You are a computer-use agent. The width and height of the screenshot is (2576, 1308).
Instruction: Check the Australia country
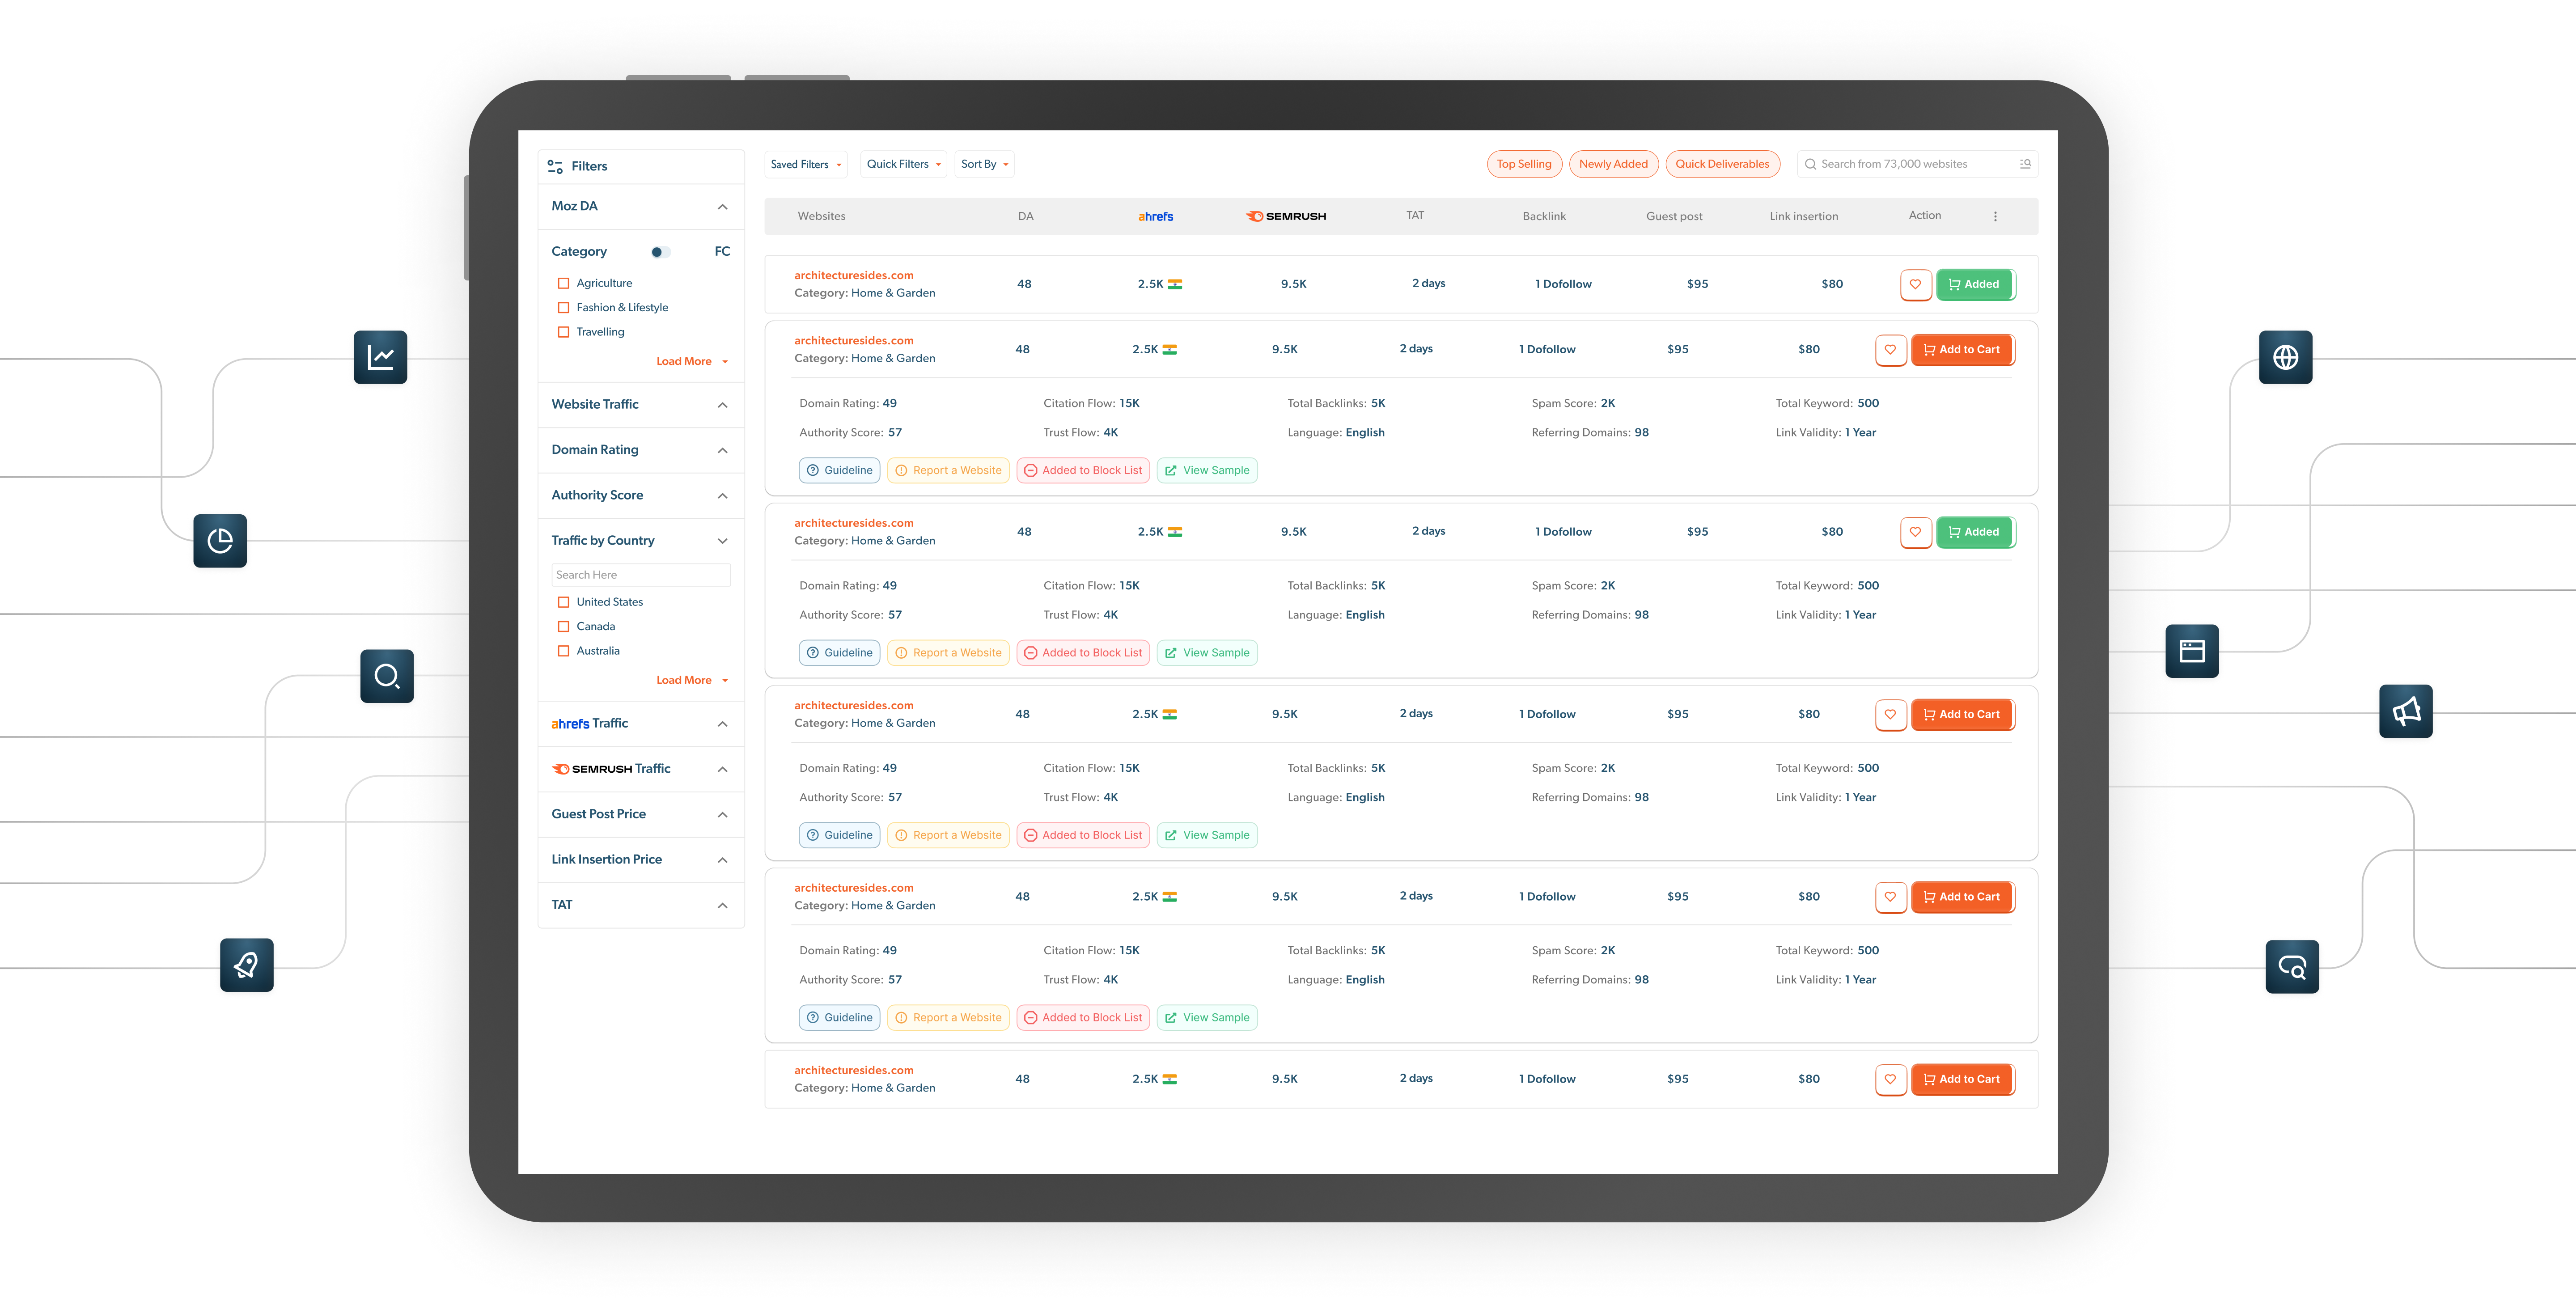tap(563, 651)
